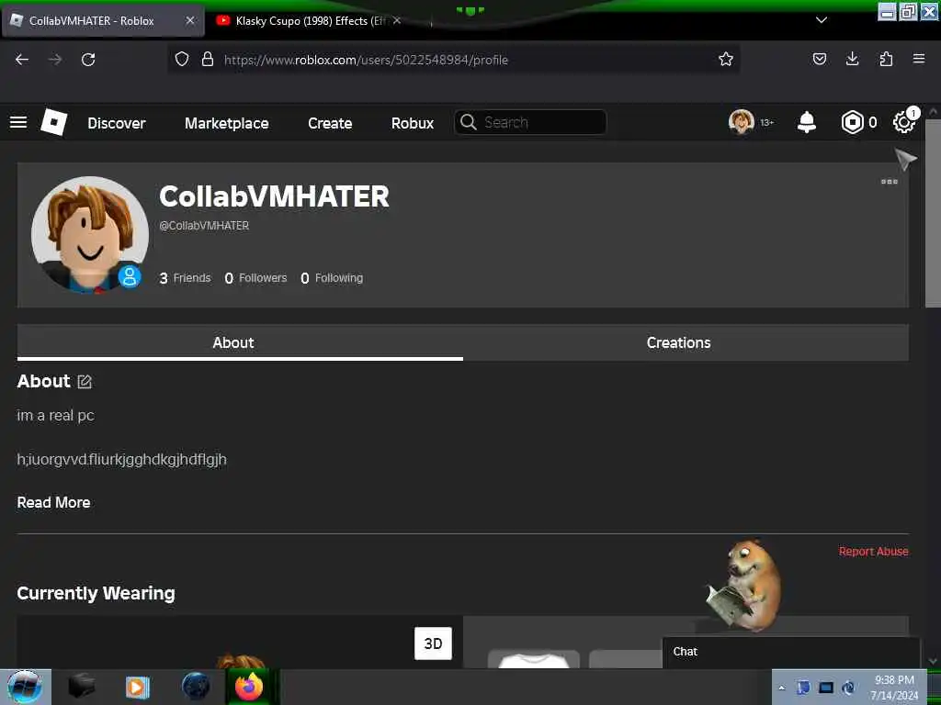The width and height of the screenshot is (941, 705).
Task: Click the avatar thumbnail in navbar
Action: (742, 122)
